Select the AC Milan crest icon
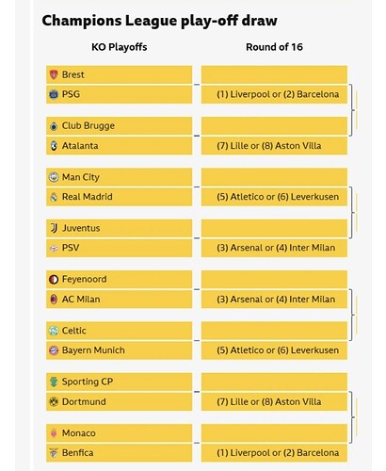Viewport: 386px width, 471px height. (x=54, y=300)
